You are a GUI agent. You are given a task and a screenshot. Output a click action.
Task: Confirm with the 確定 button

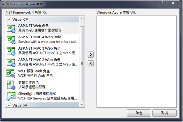point(139,113)
